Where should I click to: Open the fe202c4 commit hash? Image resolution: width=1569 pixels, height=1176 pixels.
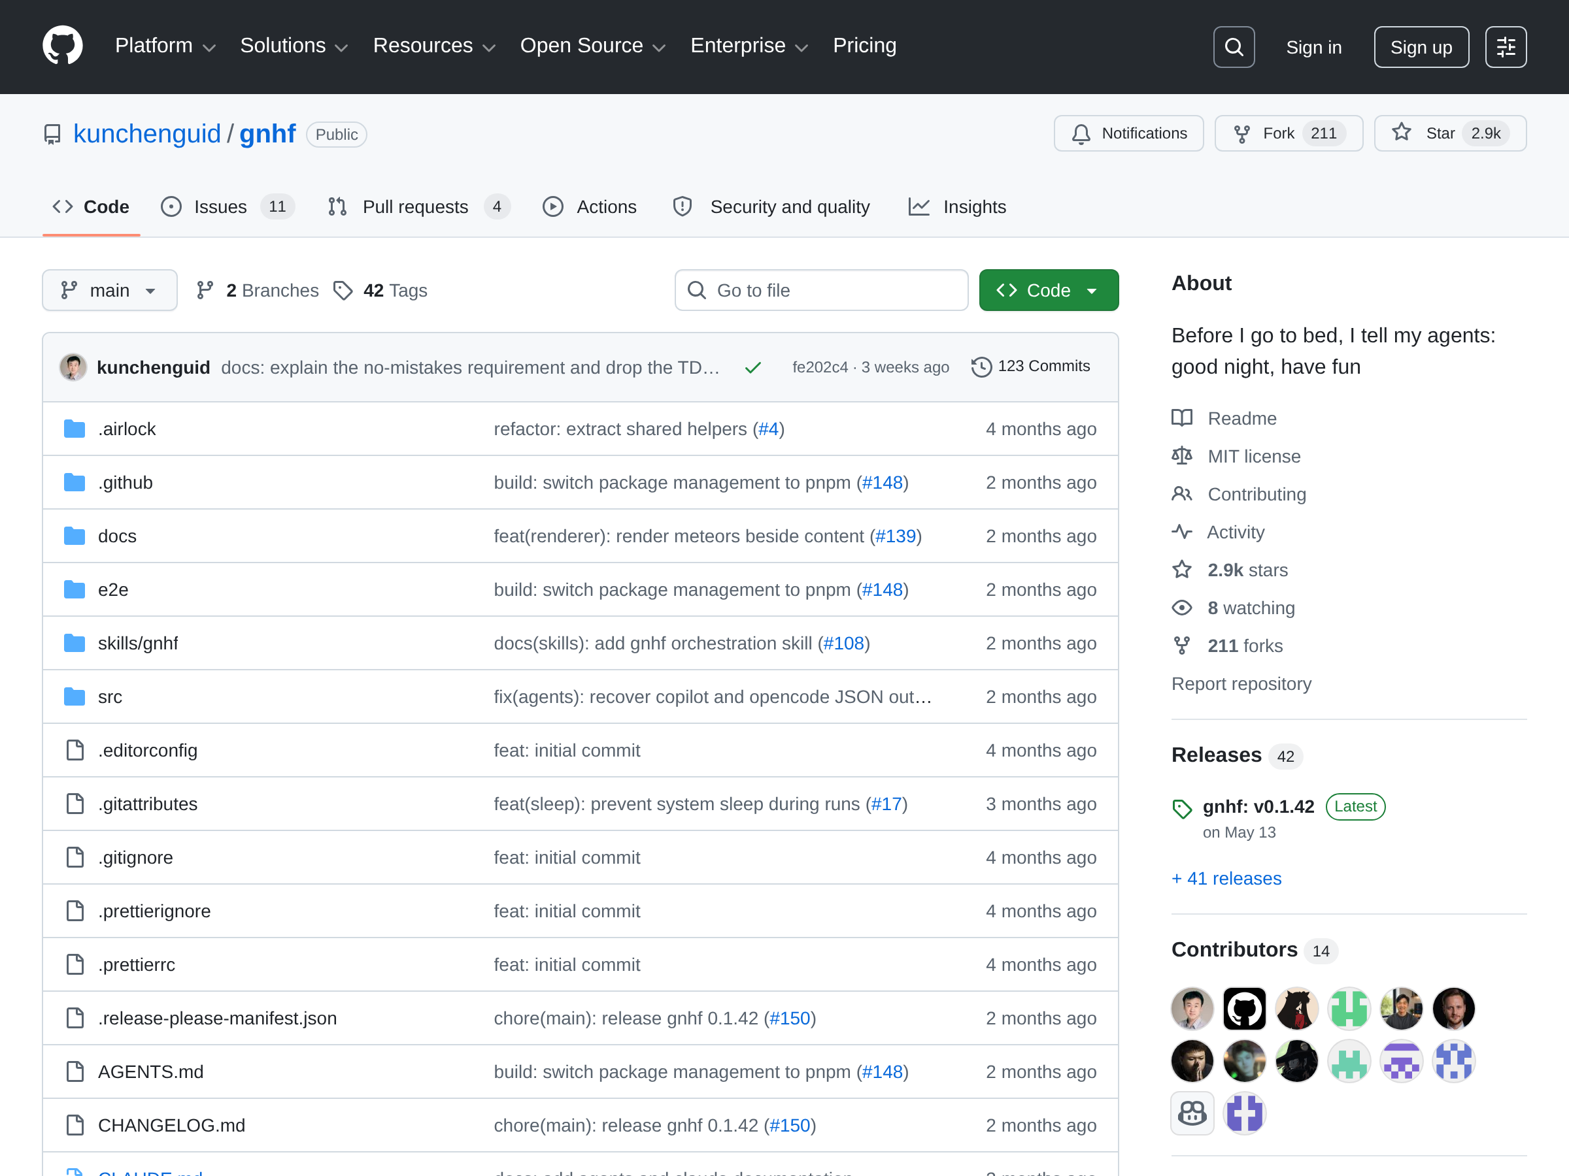[820, 367]
